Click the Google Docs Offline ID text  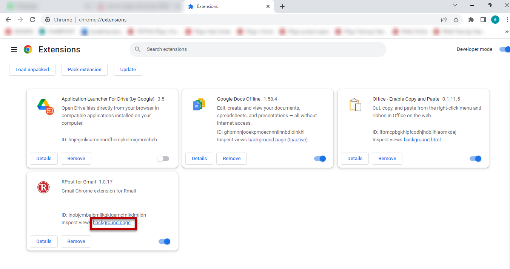(x=261, y=132)
